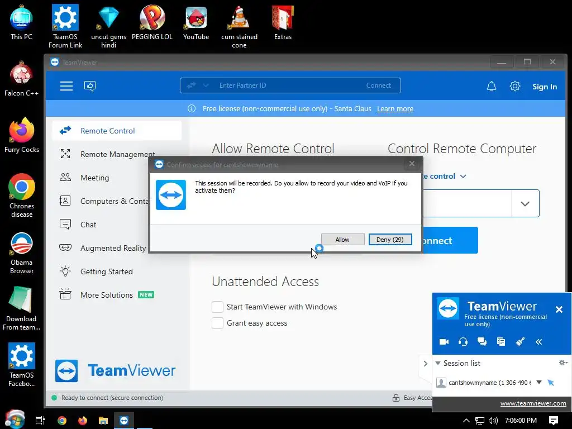Click the large blue Connect button
Image resolution: width=572 pixels, height=429 pixels.
[450, 240]
